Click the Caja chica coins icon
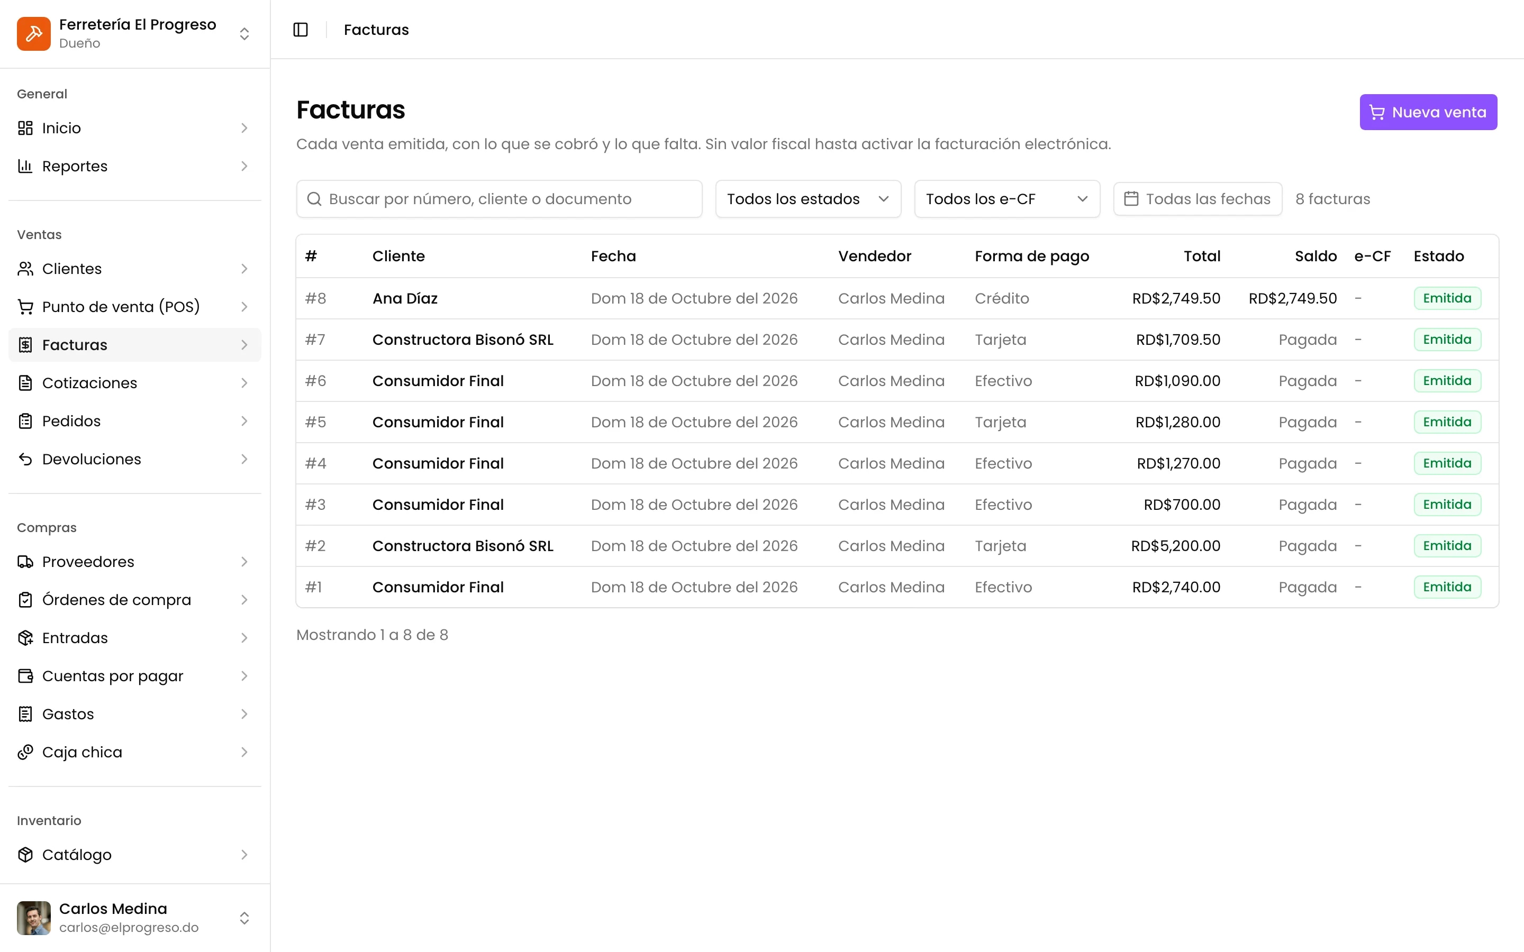Viewport: 1524px width, 952px height. point(25,753)
